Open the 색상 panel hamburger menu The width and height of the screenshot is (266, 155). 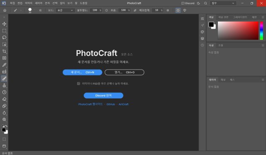(263, 17)
